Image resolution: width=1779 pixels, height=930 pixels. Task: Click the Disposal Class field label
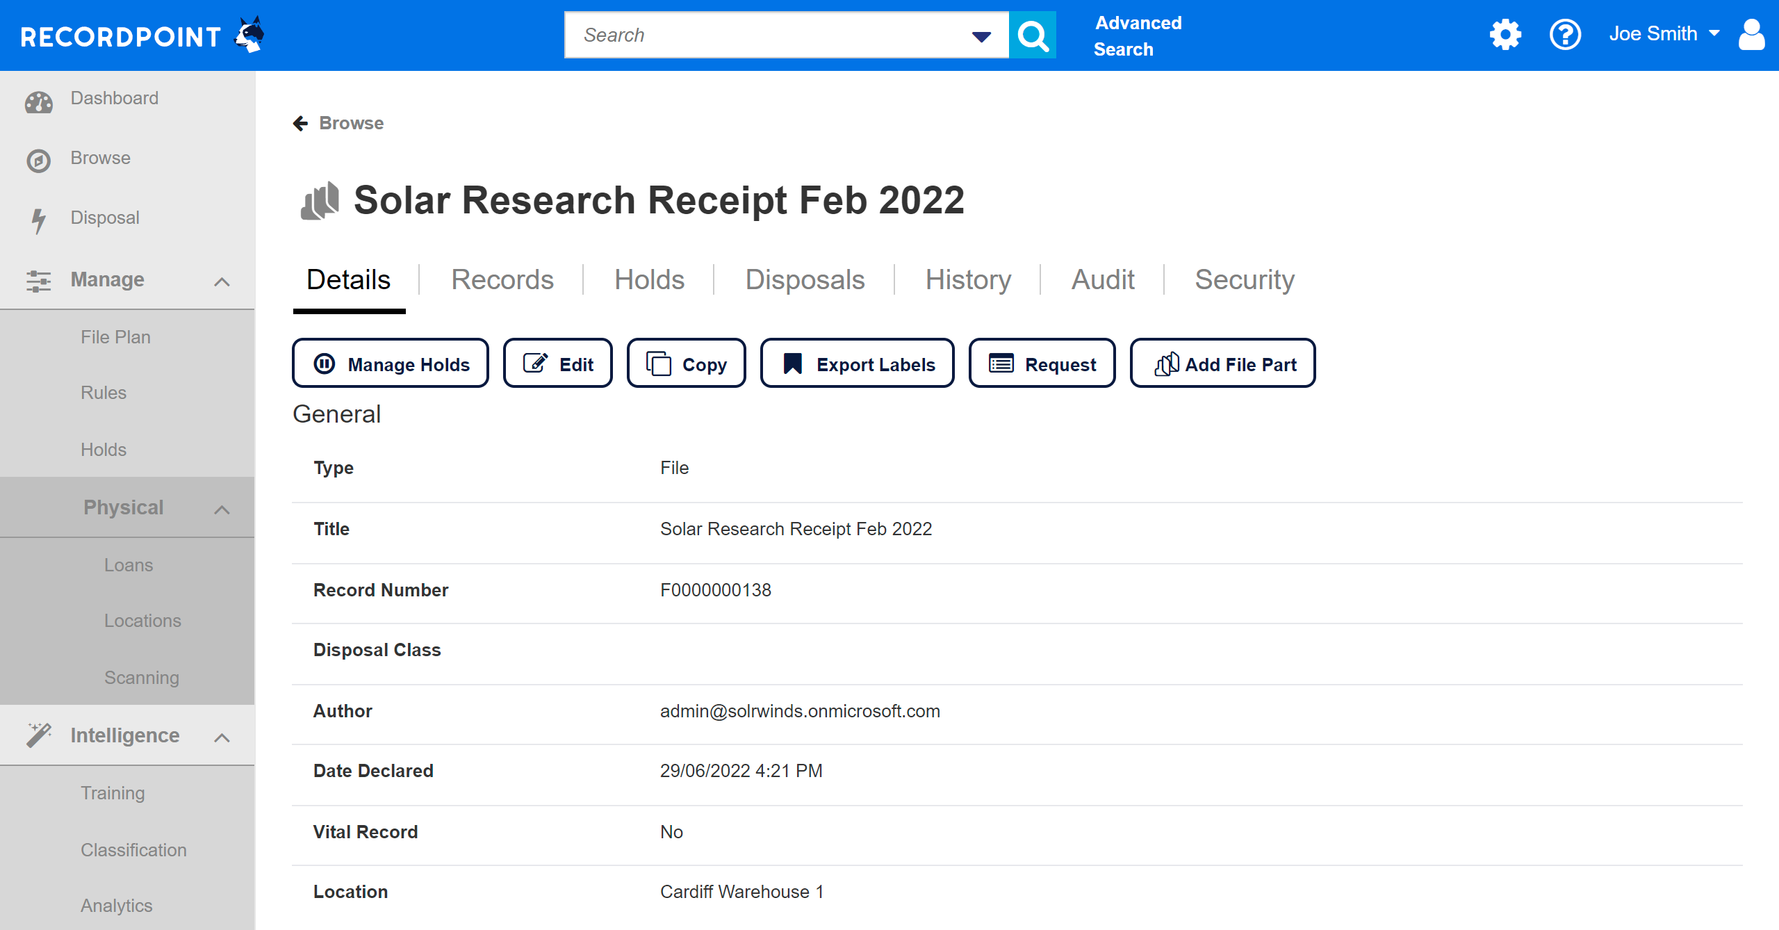(x=377, y=650)
